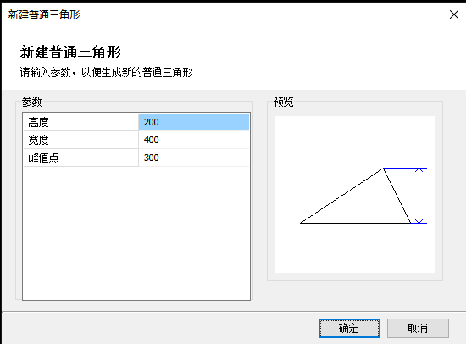The image size is (466, 344).
Task: Cancel via the 取消 button
Action: pyautogui.click(x=418, y=328)
